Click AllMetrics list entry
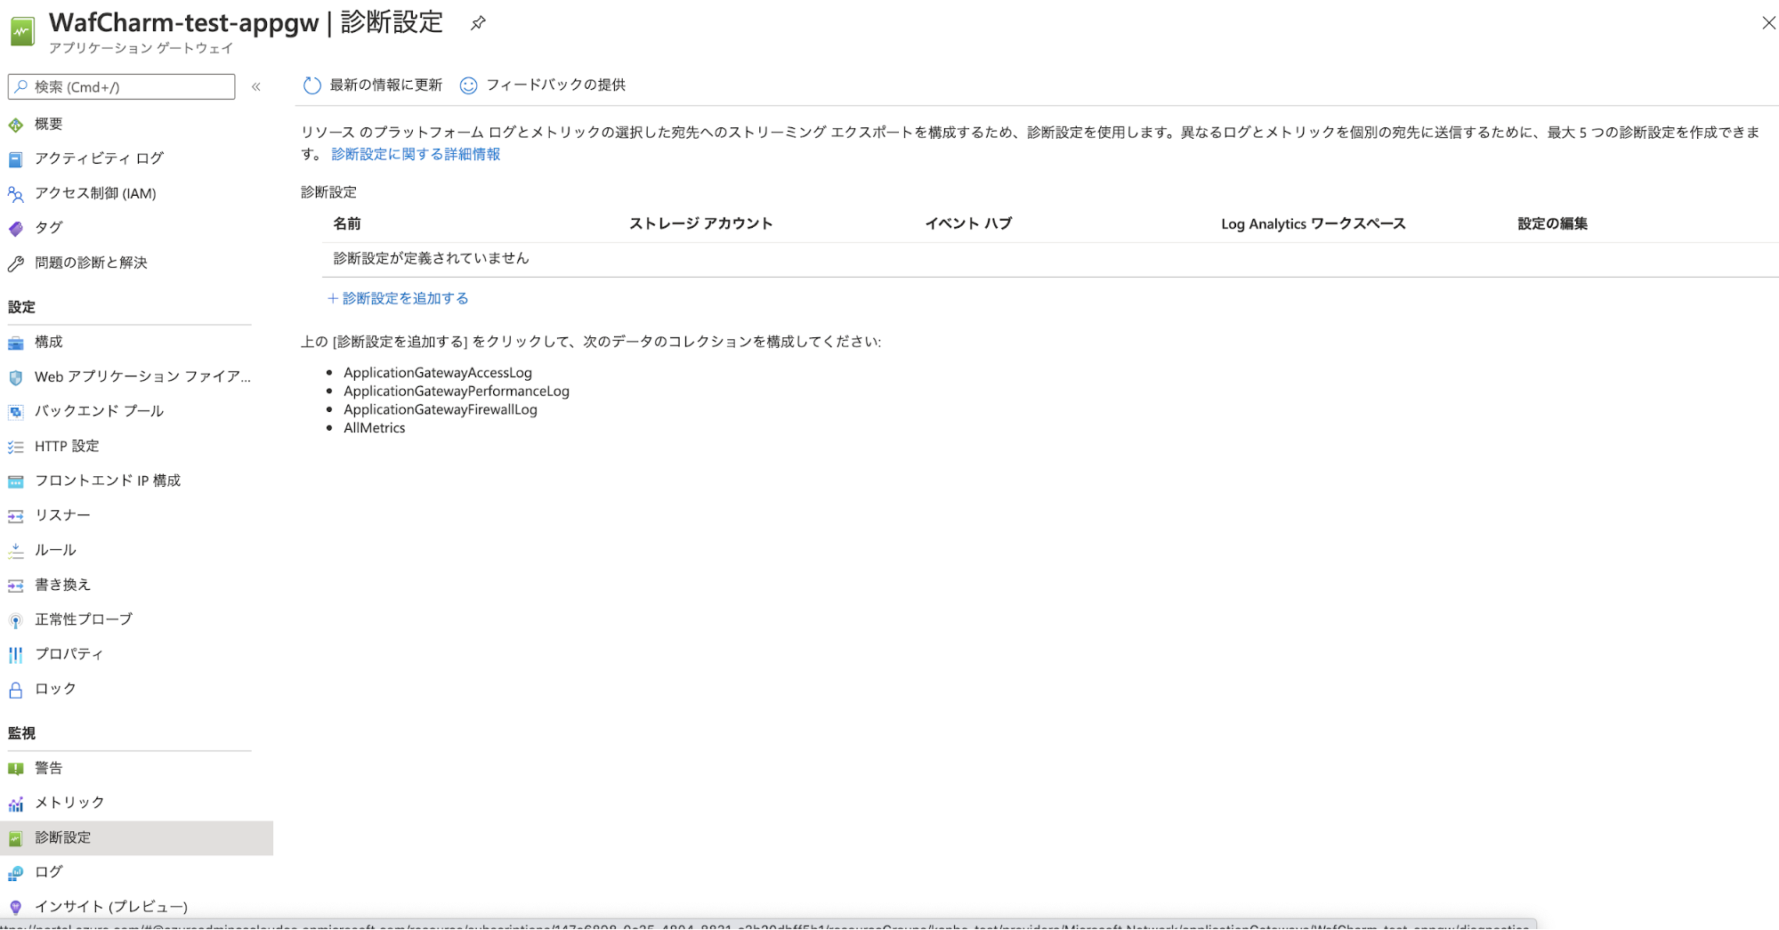 click(x=375, y=428)
